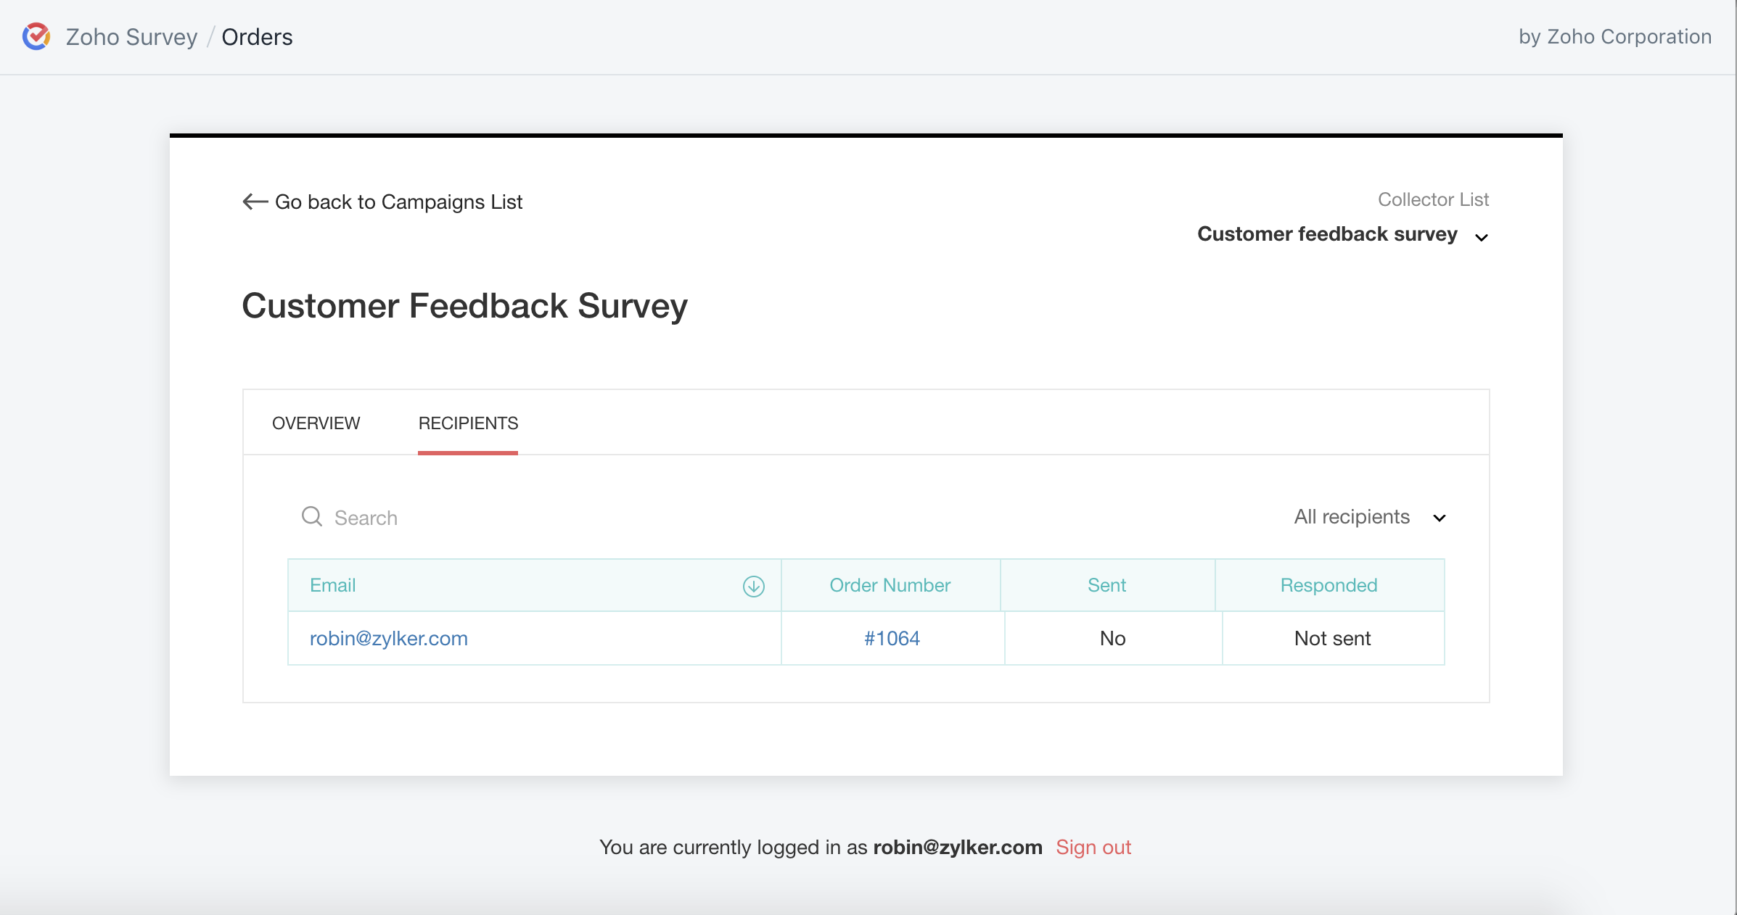
Task: Click the Collector List dropdown chevron icon
Action: [1483, 236]
